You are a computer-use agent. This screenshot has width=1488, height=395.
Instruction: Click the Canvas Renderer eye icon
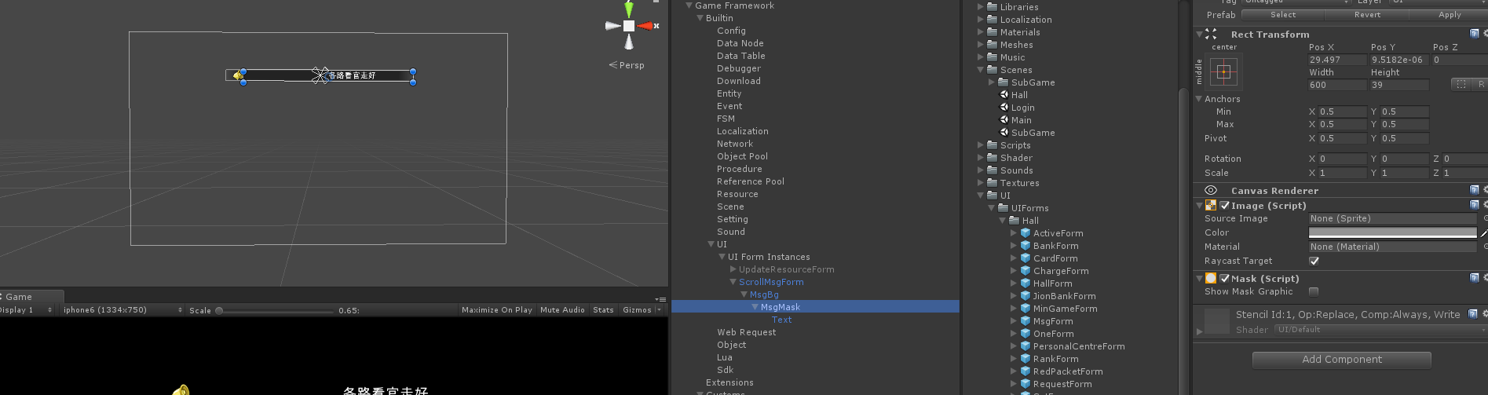click(x=1211, y=190)
